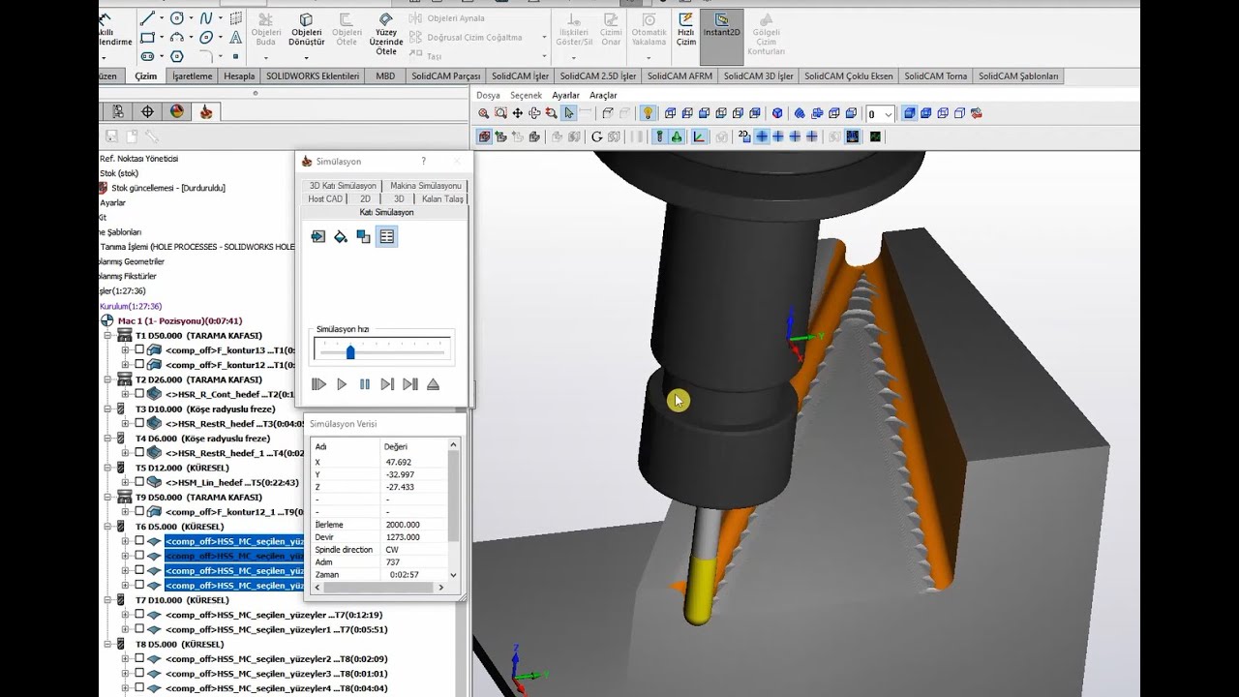This screenshot has height=697, width=1239.
Task: Select the Spline sketch tool
Action: 206,18
